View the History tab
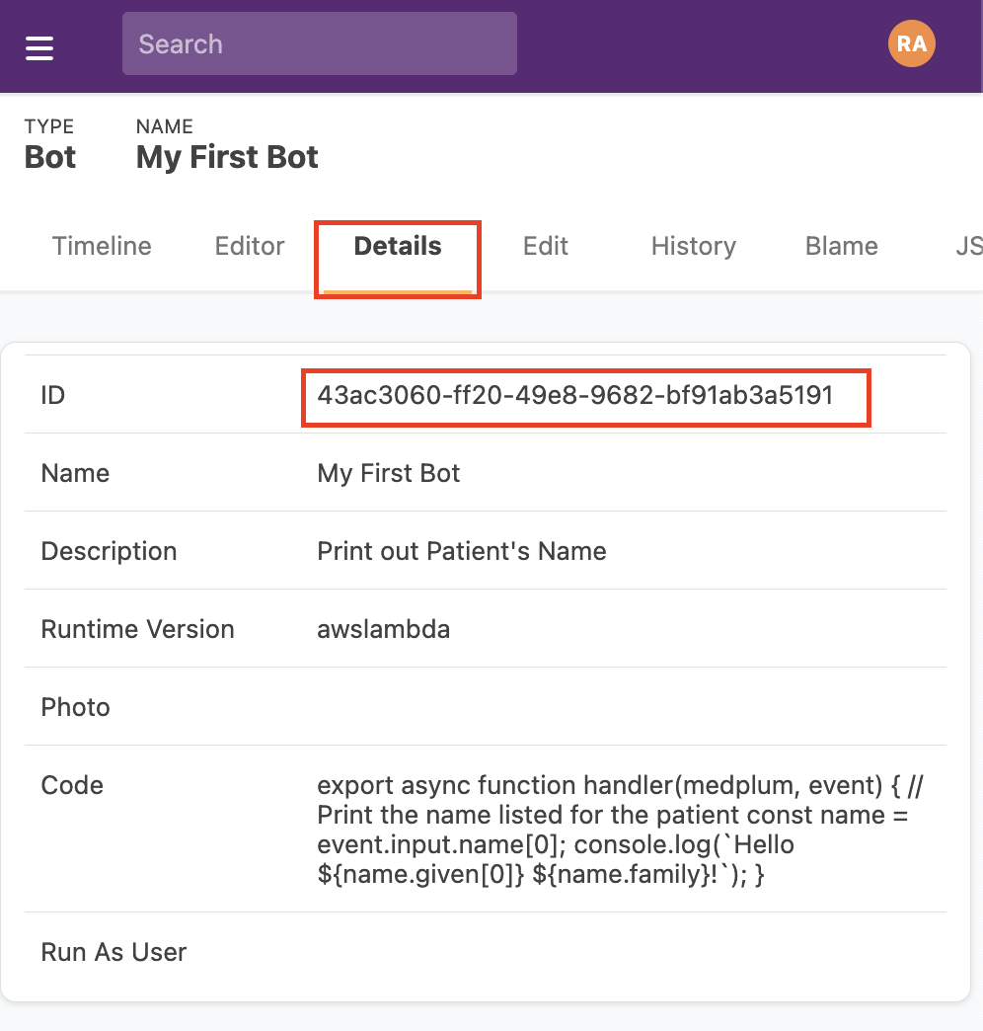The image size is (983, 1031). pyautogui.click(x=693, y=246)
